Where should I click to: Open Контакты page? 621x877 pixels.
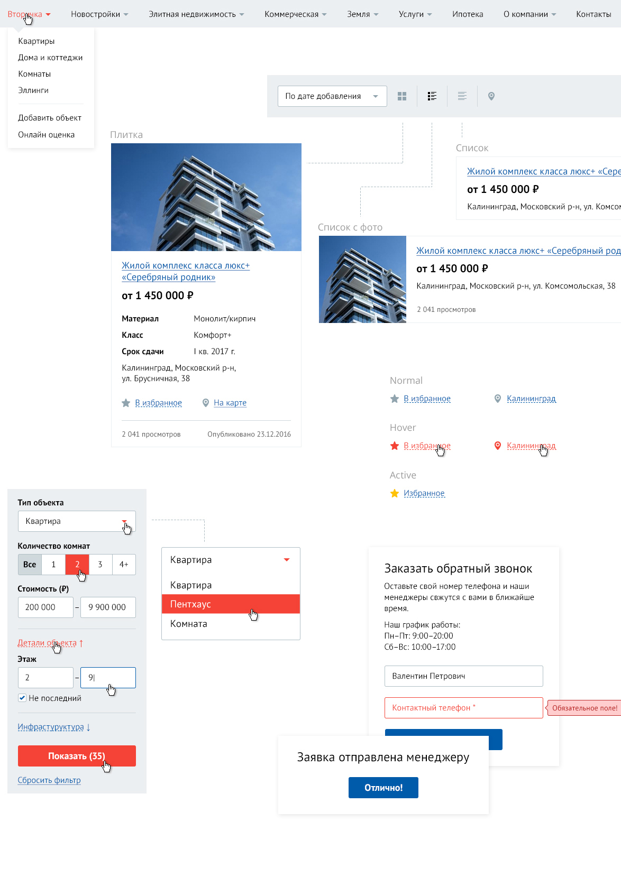pyautogui.click(x=593, y=14)
